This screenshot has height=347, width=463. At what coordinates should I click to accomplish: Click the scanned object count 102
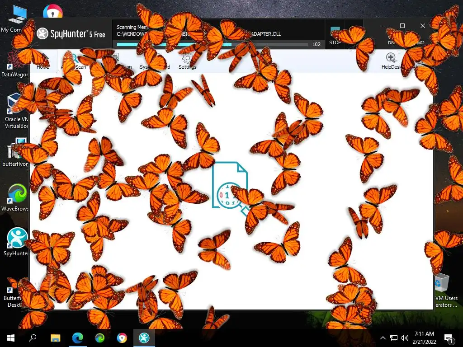[316, 45]
